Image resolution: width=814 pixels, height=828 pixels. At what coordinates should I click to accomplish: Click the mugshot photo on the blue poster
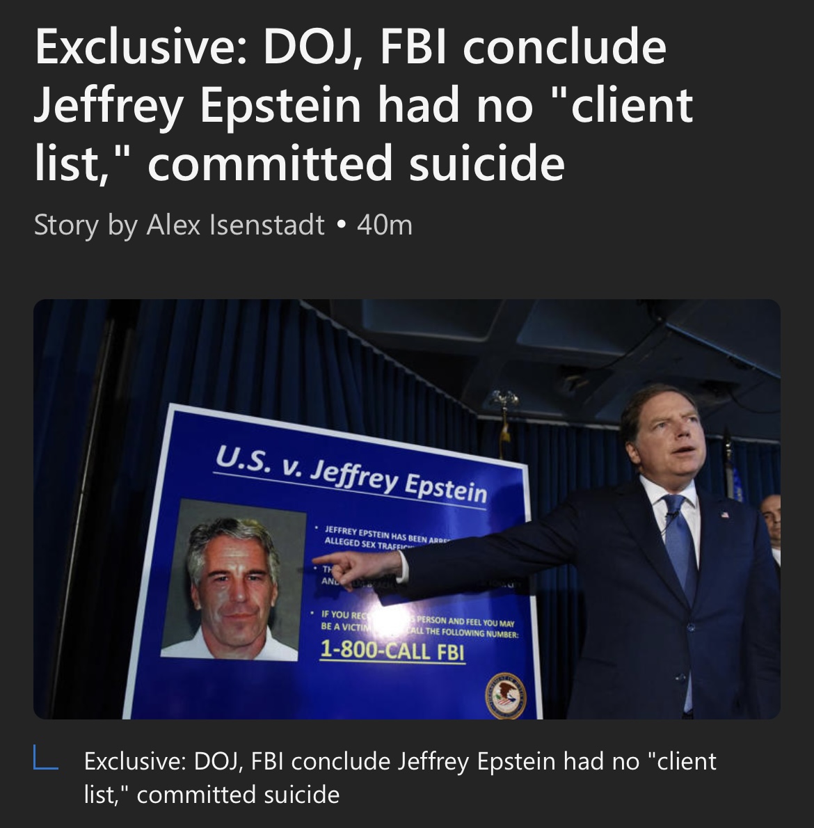pyautogui.click(x=234, y=580)
